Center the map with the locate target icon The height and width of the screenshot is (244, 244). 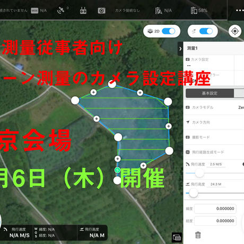tap(235, 31)
